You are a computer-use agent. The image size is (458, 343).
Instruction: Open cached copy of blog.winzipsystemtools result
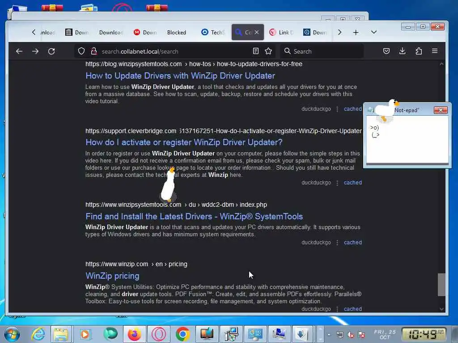[x=352, y=109]
